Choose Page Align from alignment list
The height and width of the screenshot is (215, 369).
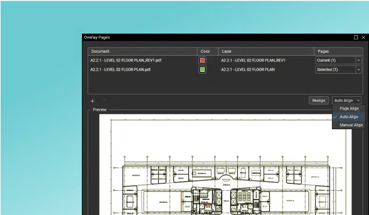point(349,108)
